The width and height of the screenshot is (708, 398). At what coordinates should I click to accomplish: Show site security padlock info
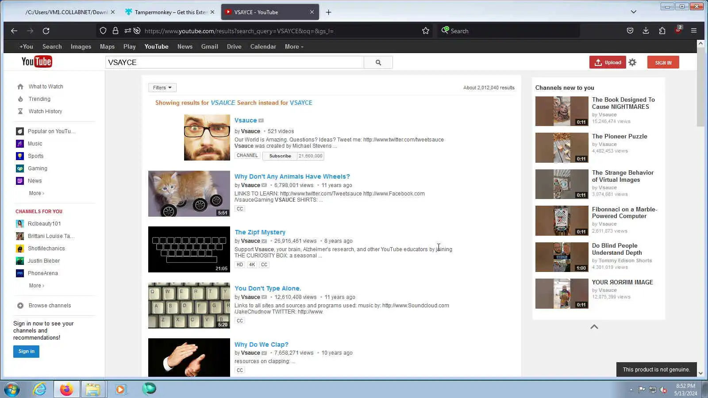pos(115,31)
